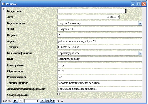The image size is (148, 104).
Task: Click the previous record arrow button
Action: 21,101
